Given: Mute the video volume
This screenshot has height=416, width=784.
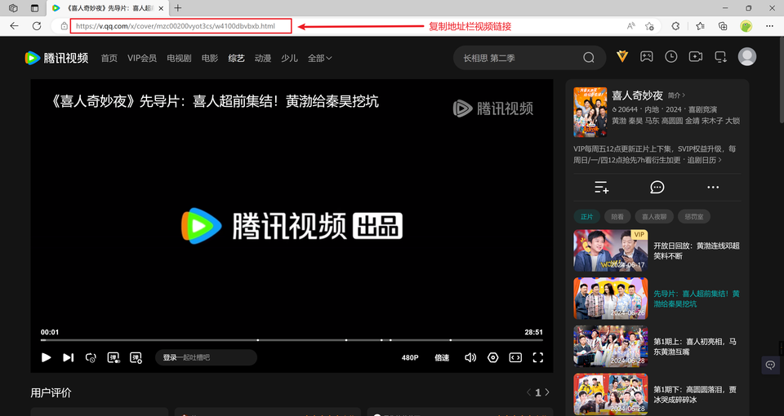Looking at the screenshot, I should click(x=470, y=357).
